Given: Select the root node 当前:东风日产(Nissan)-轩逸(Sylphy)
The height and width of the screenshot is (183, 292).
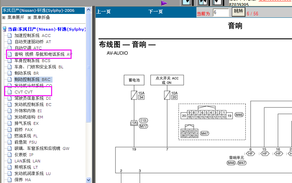Looking at the screenshot, I should (x=47, y=29).
